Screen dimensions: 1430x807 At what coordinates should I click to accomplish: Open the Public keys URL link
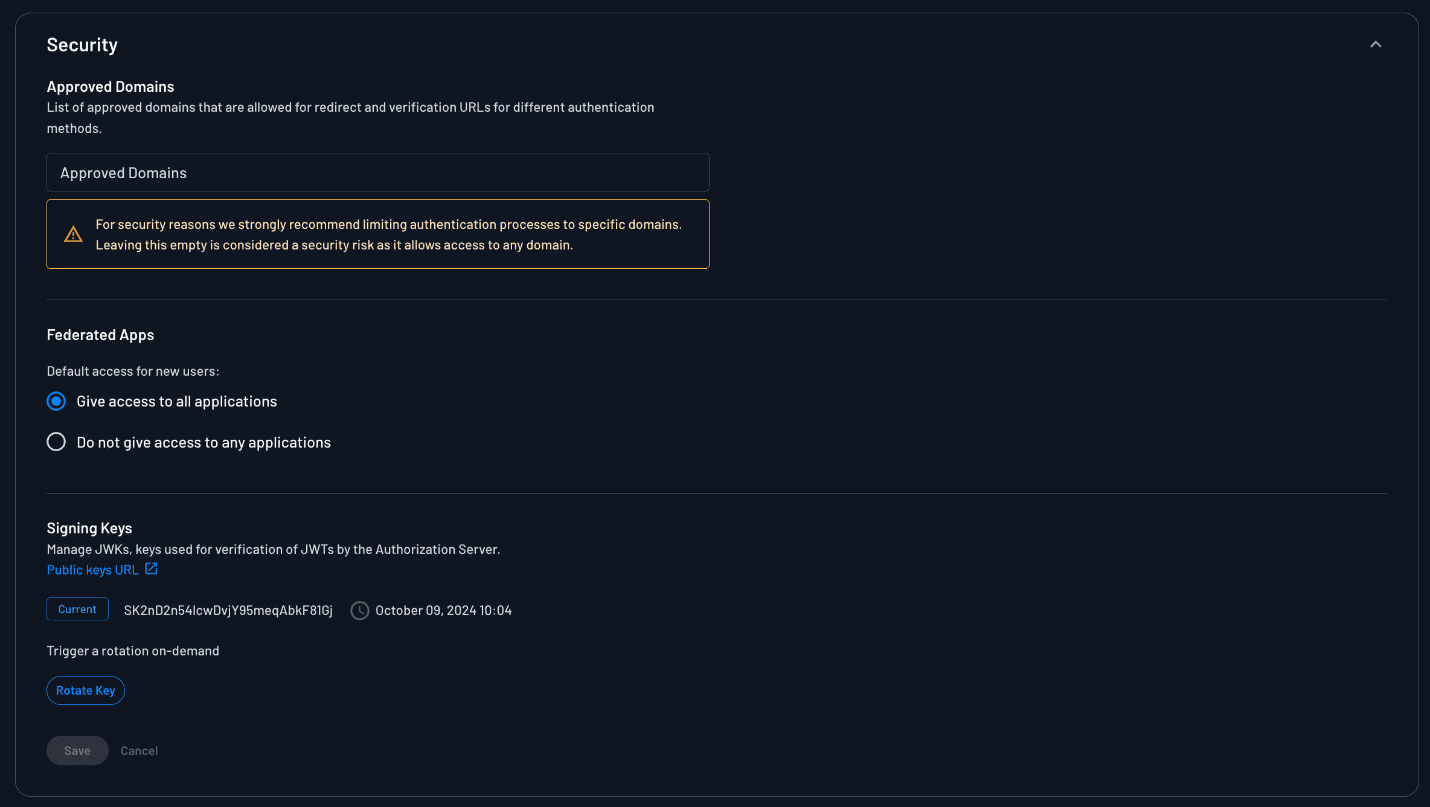(92, 569)
